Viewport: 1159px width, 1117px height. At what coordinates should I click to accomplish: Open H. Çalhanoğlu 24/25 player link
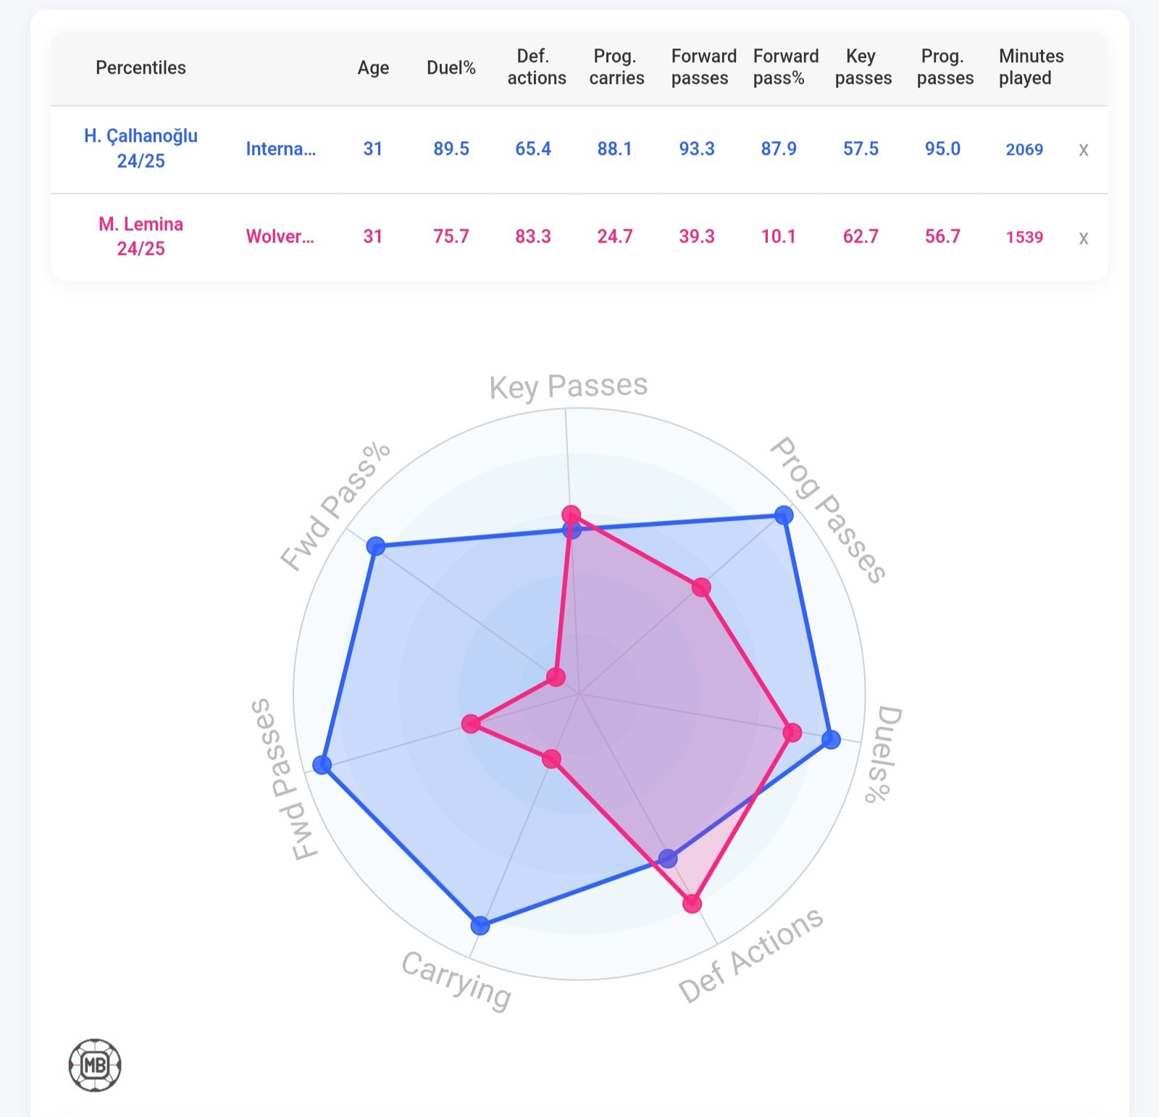pos(141,148)
